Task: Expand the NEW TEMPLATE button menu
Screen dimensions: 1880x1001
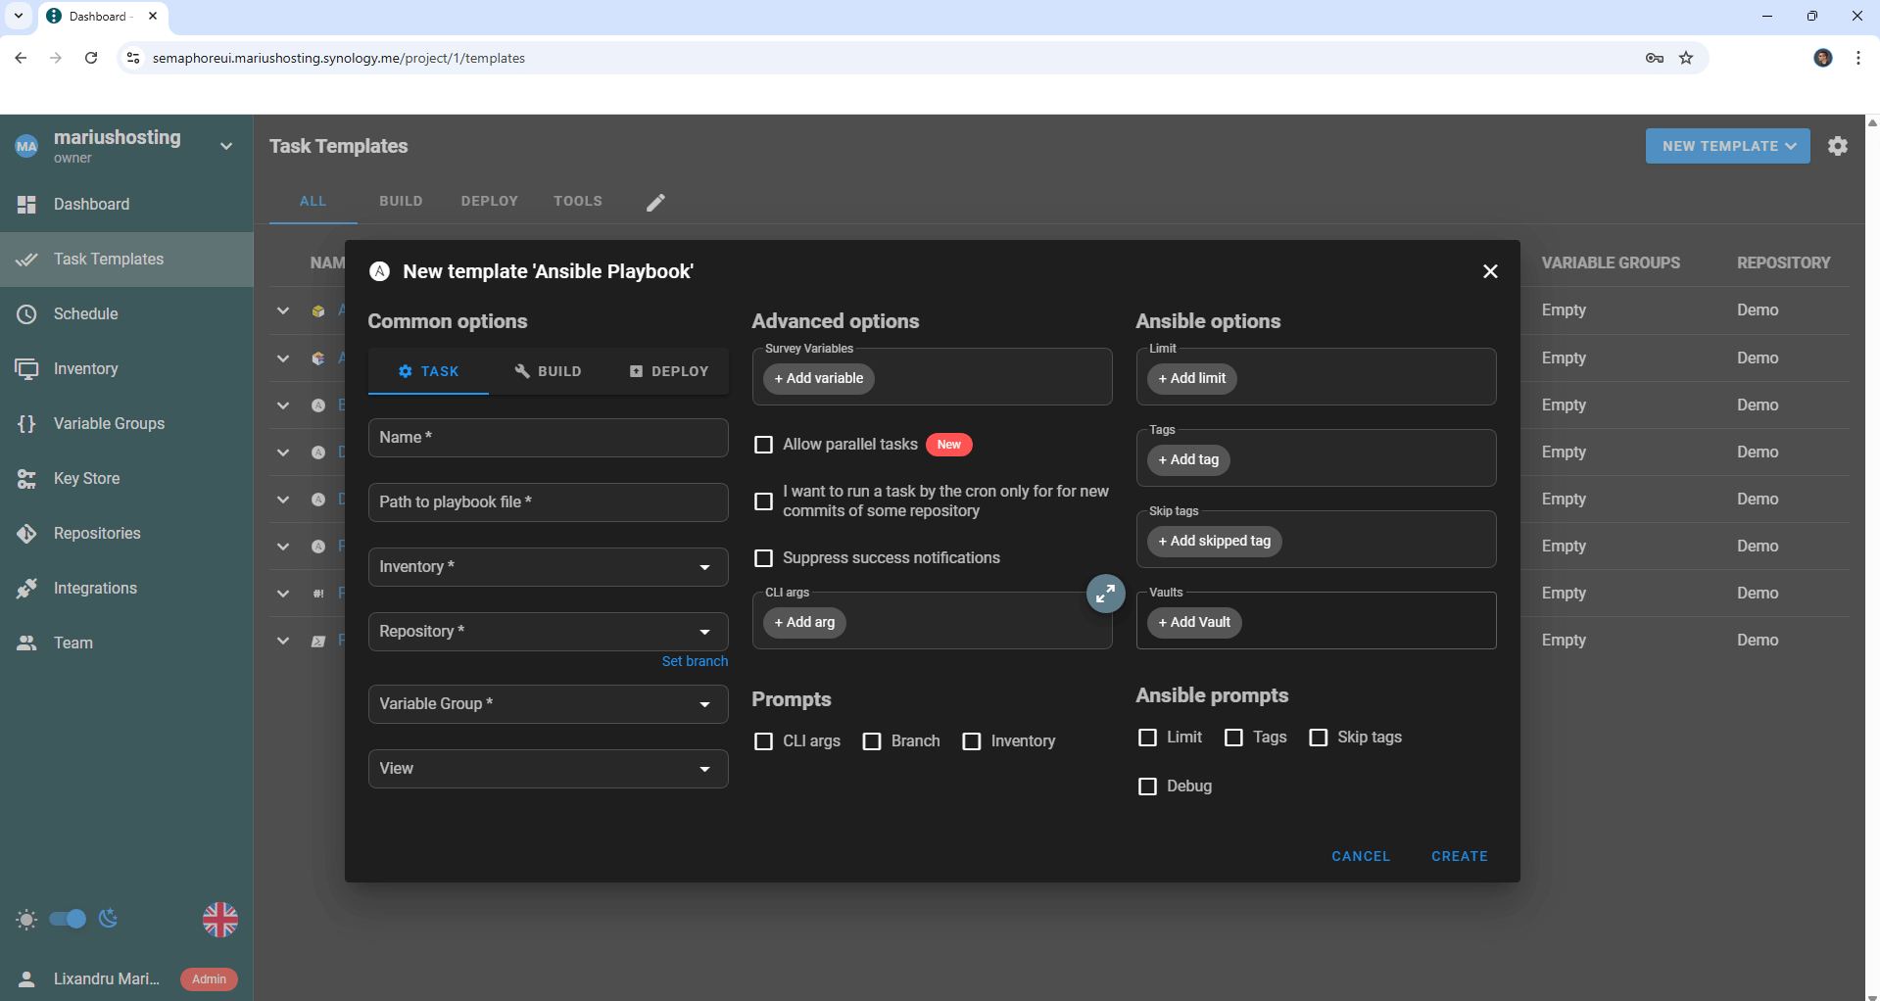Action: (1727, 145)
